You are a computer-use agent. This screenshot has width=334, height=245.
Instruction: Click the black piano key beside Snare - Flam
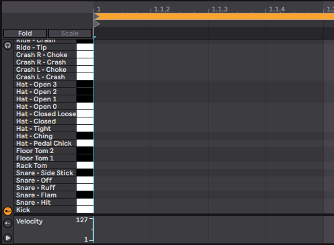pos(85,195)
